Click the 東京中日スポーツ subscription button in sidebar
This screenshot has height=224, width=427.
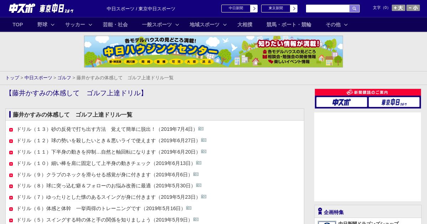[394, 102]
